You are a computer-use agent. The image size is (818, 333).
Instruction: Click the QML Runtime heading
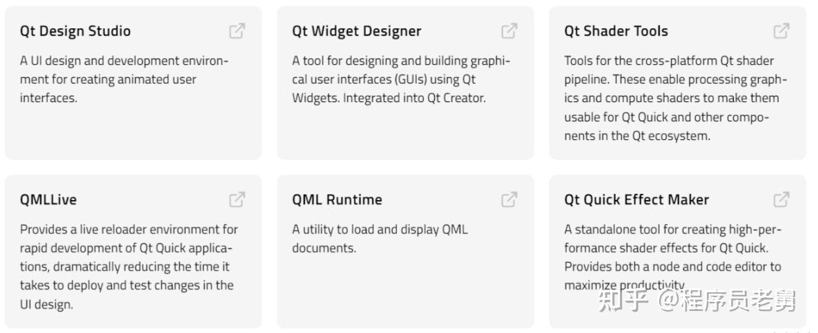pos(337,200)
